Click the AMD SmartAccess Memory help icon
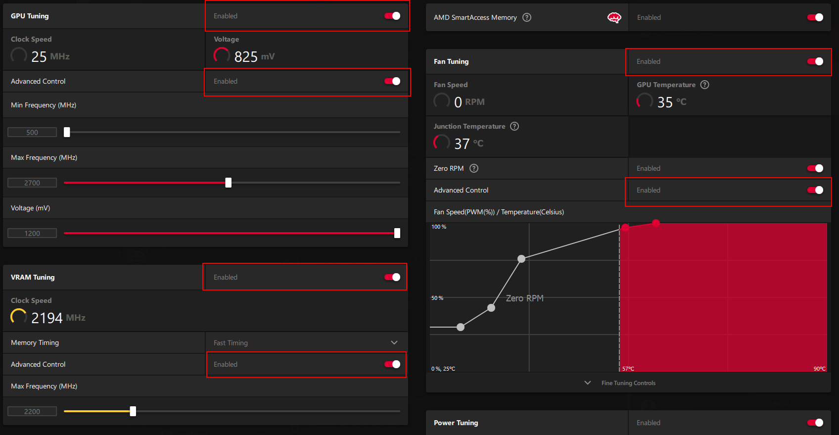Image resolution: width=839 pixels, height=435 pixels. (x=527, y=17)
